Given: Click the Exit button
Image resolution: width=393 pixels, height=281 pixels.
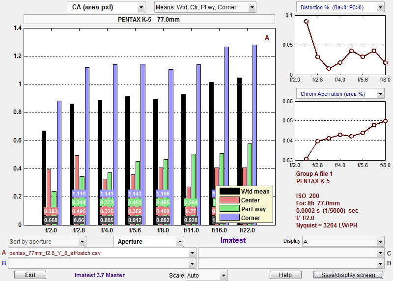Looking at the screenshot, I should (30, 275).
